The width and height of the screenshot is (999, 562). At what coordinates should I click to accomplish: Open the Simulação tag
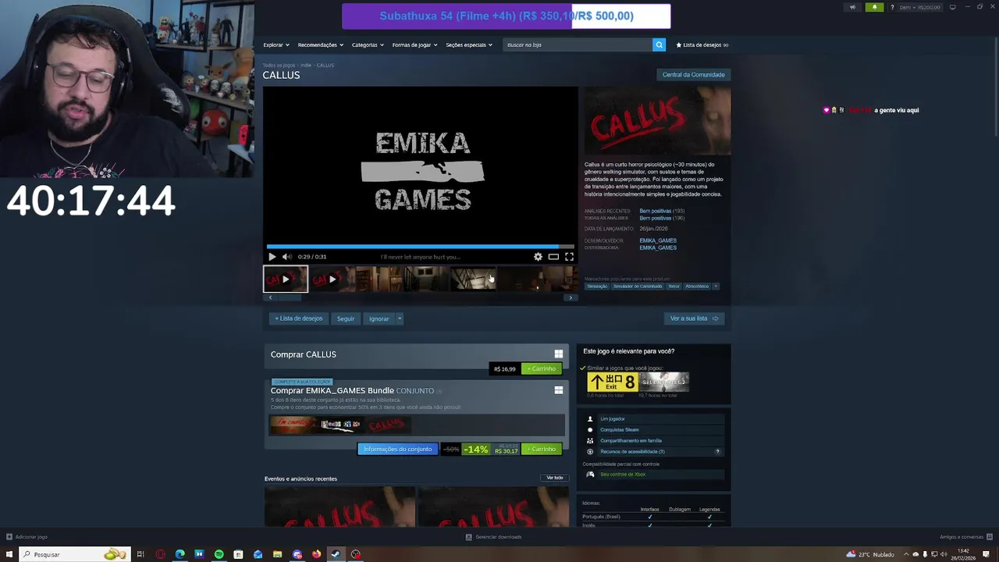[597, 286]
